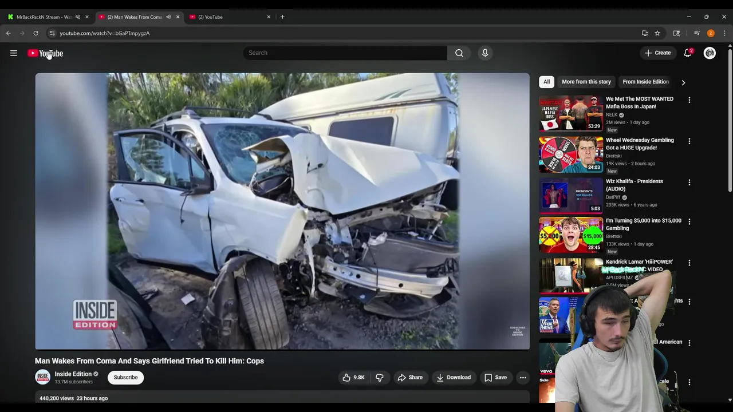Subscribe to Inside Edition
733x412 pixels.
click(125, 378)
